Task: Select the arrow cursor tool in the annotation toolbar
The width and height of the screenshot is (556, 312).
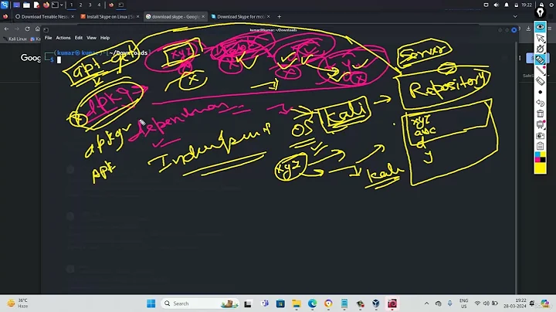Action: 540,38
